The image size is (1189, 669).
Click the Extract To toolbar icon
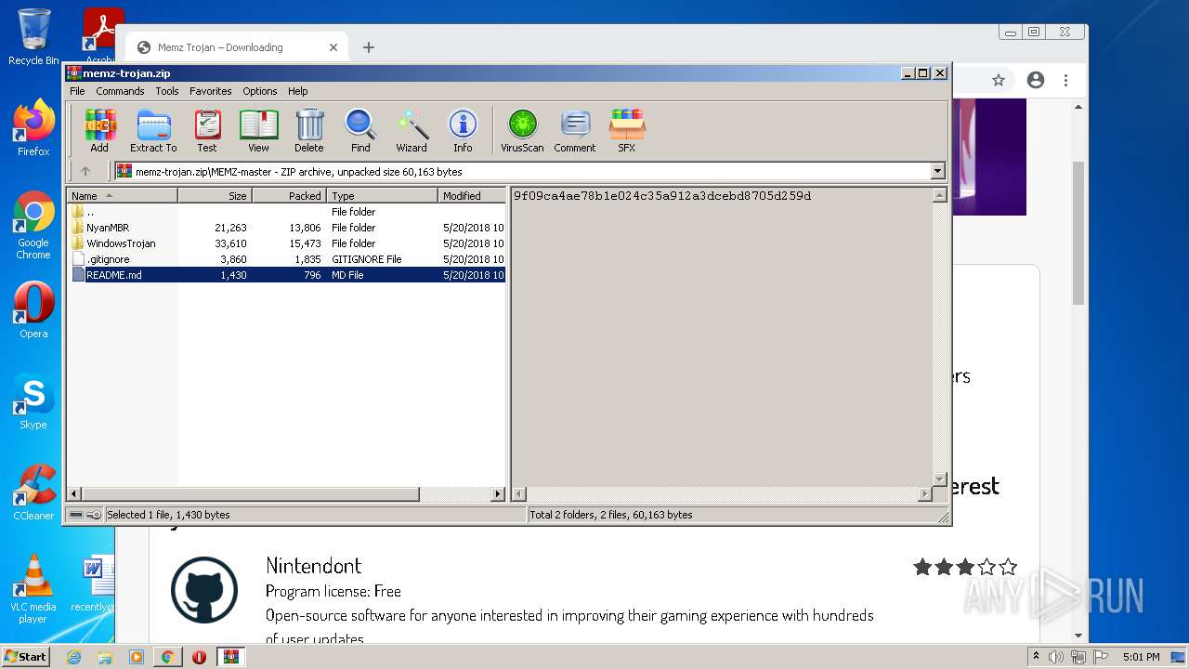[x=153, y=130]
